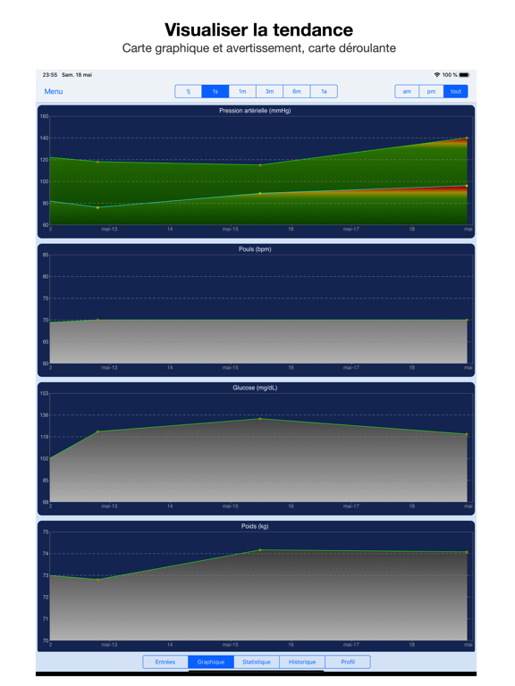This screenshot has height=686, width=515.
Task: Click the Pression artérielle (mmHg) chart title
Action: click(255, 111)
